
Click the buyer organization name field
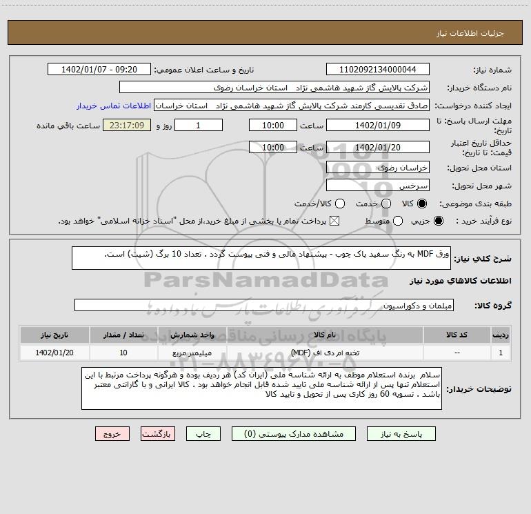tap(274, 87)
